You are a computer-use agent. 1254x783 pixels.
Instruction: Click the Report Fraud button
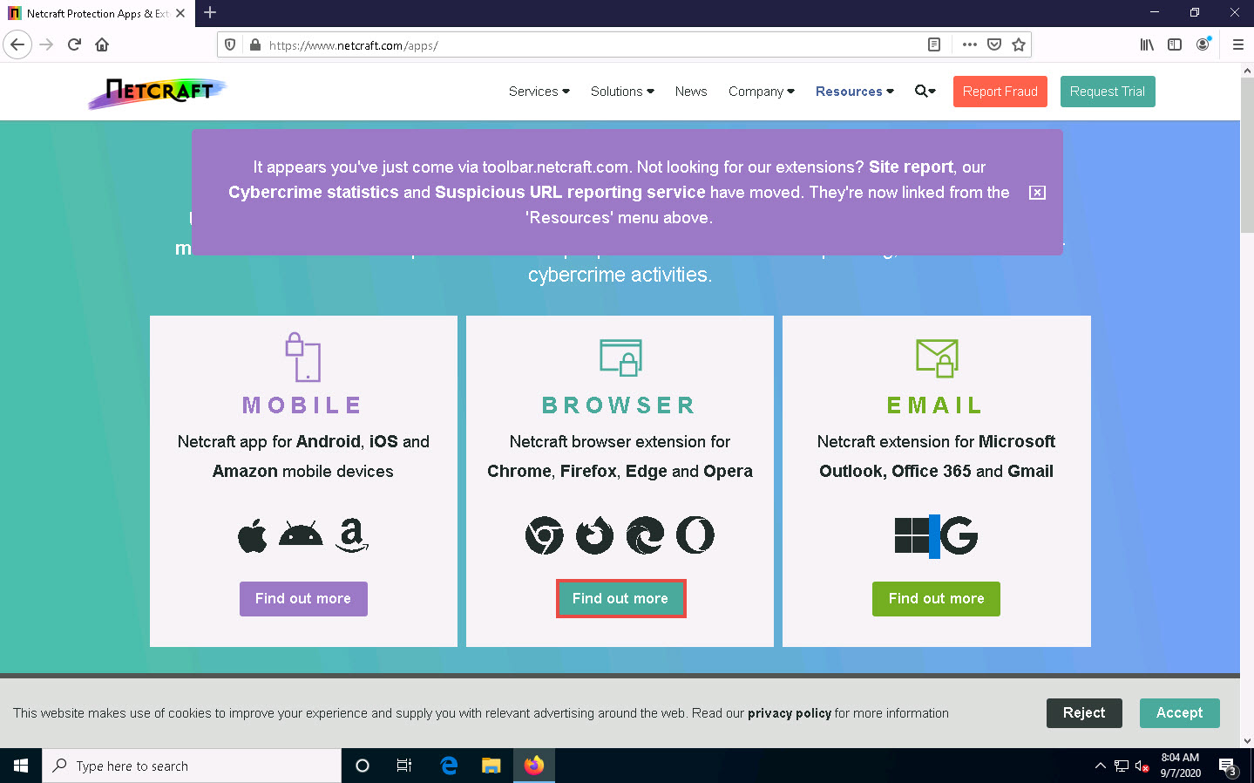(1000, 92)
